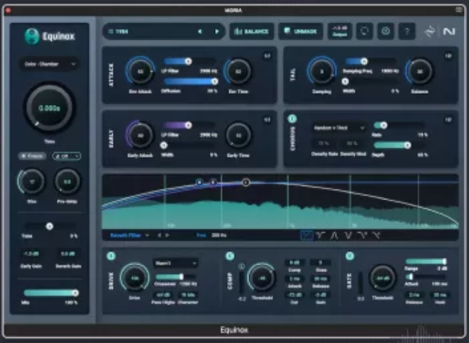Click the Attack LP Filter slider
Image resolution: width=469 pixels, height=343 pixels.
coord(190,61)
